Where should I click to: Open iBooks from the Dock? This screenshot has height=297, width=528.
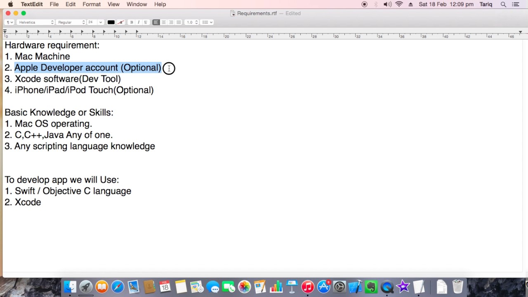[101, 287]
